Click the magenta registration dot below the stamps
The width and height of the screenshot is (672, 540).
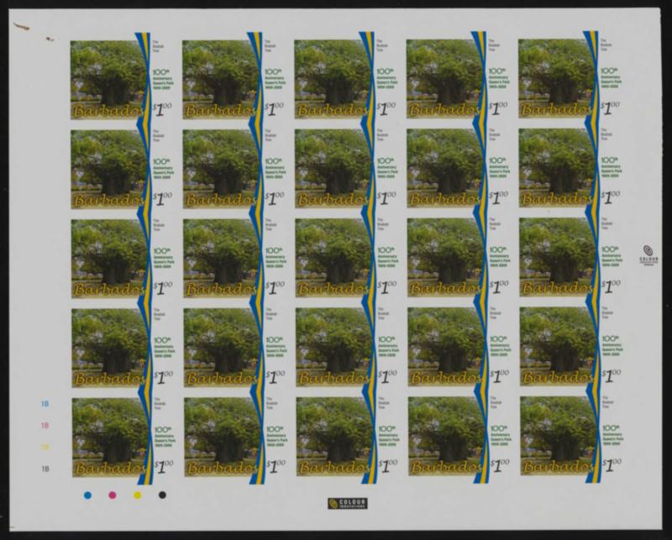click(x=112, y=495)
